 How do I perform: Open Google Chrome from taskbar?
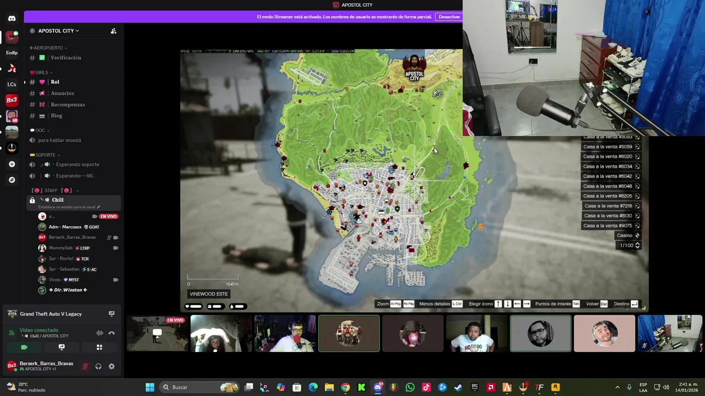point(345,387)
